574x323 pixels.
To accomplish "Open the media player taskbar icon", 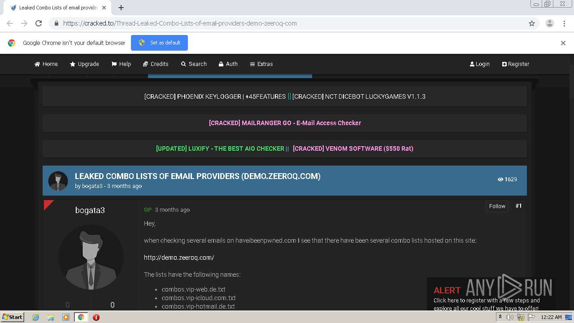I will 66,317.
